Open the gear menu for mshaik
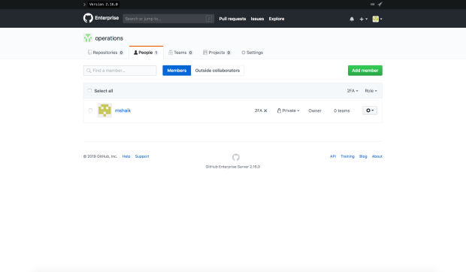 [370, 110]
